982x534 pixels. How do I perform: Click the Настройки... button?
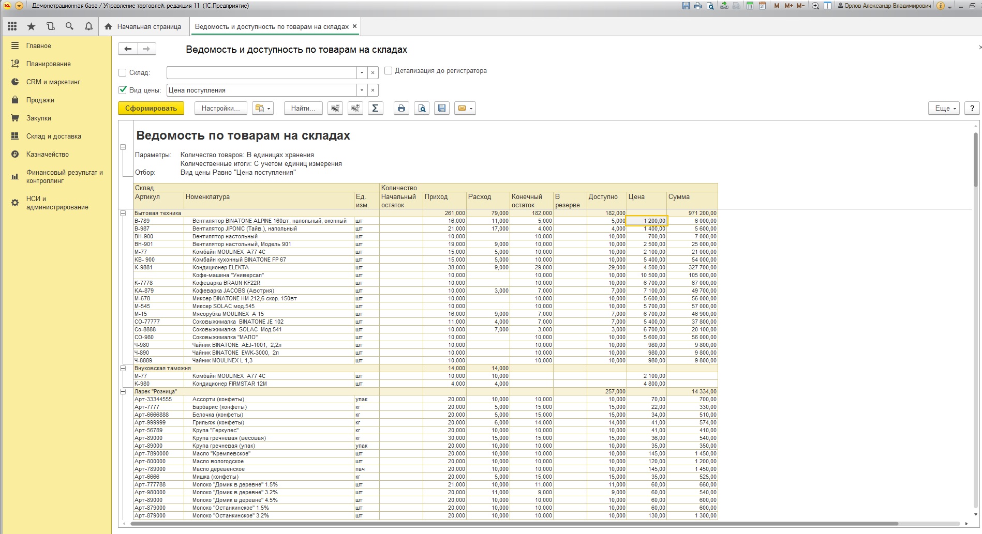point(220,109)
